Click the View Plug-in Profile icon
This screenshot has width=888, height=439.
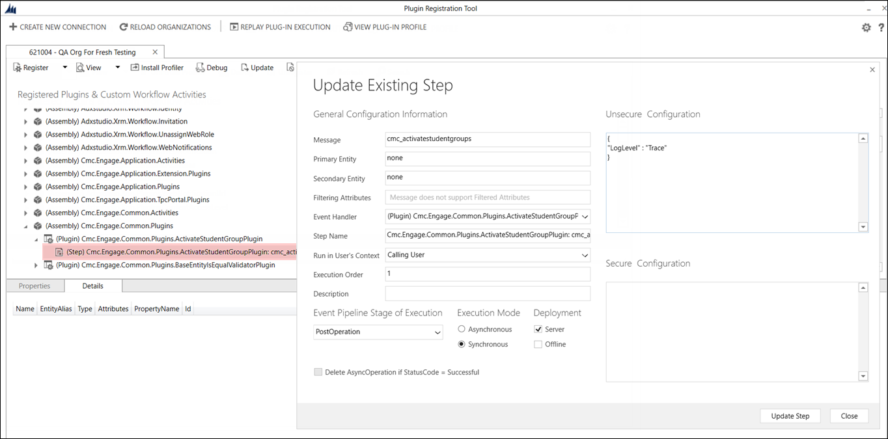point(348,27)
